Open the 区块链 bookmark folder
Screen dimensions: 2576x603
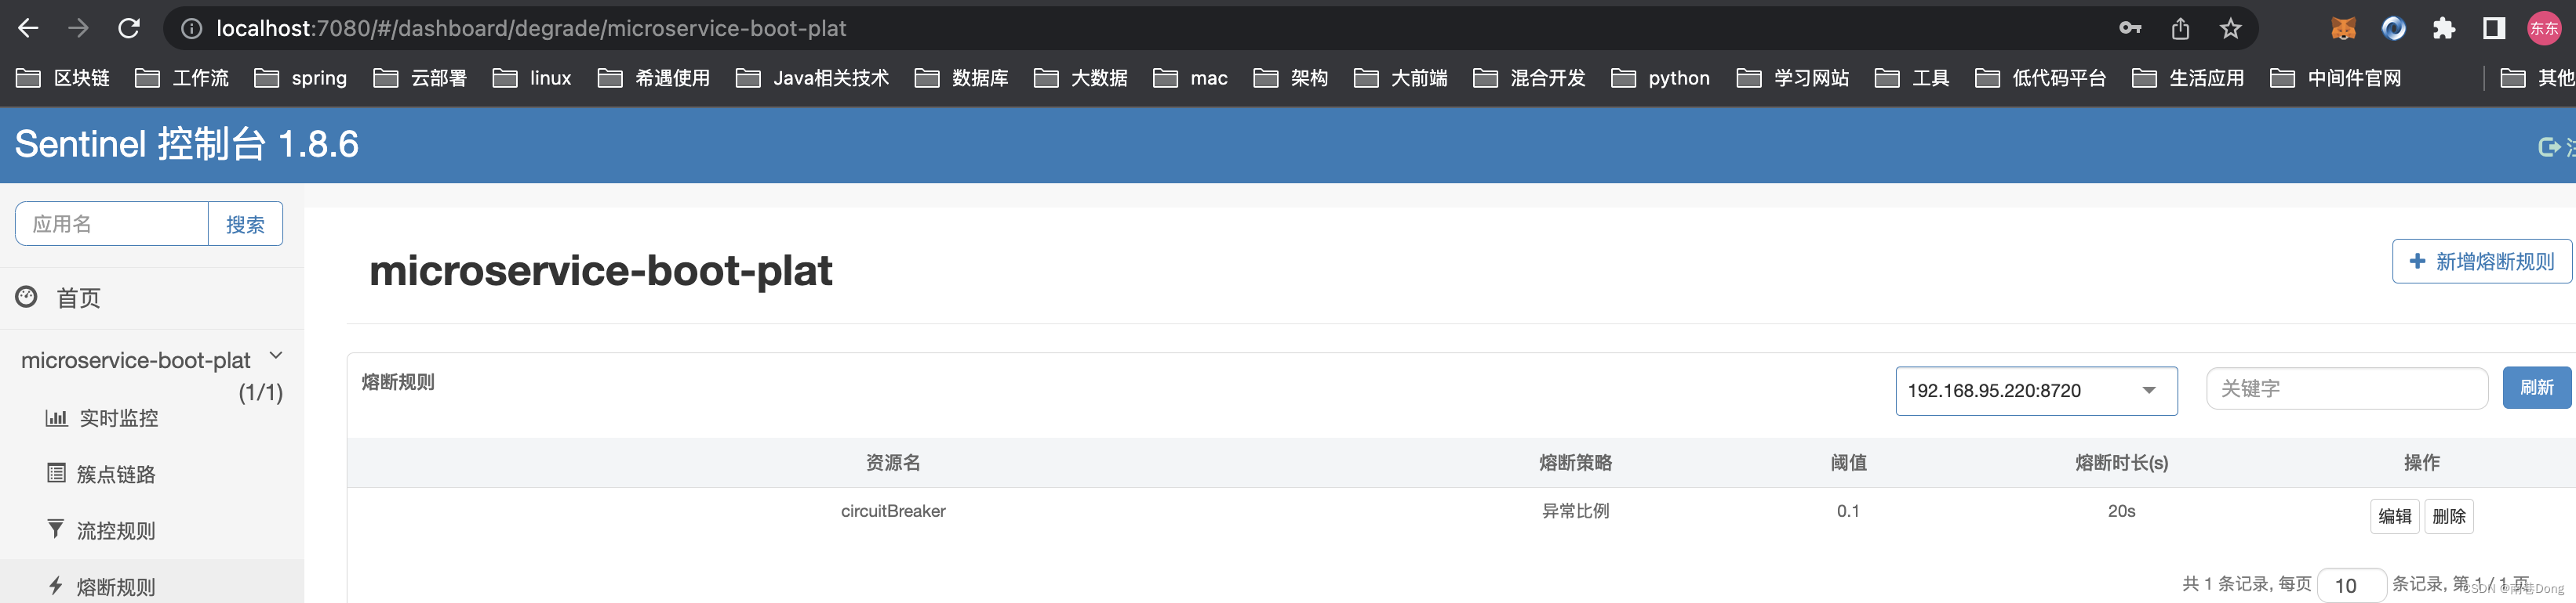[x=63, y=78]
